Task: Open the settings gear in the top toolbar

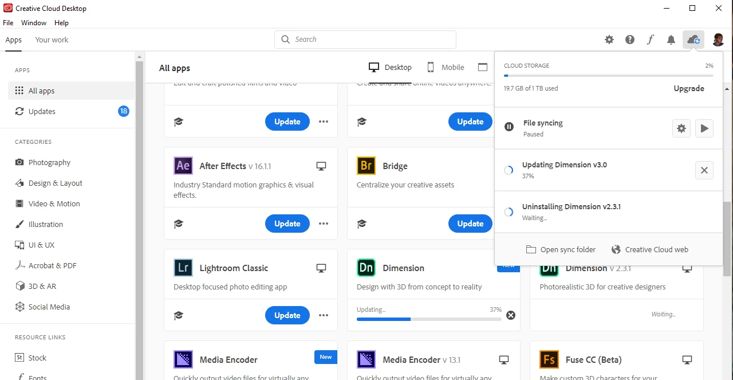Action: (x=609, y=40)
